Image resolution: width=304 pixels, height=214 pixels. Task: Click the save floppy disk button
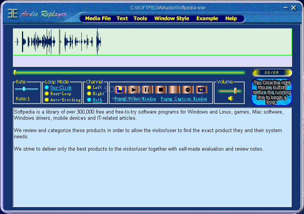point(120,90)
